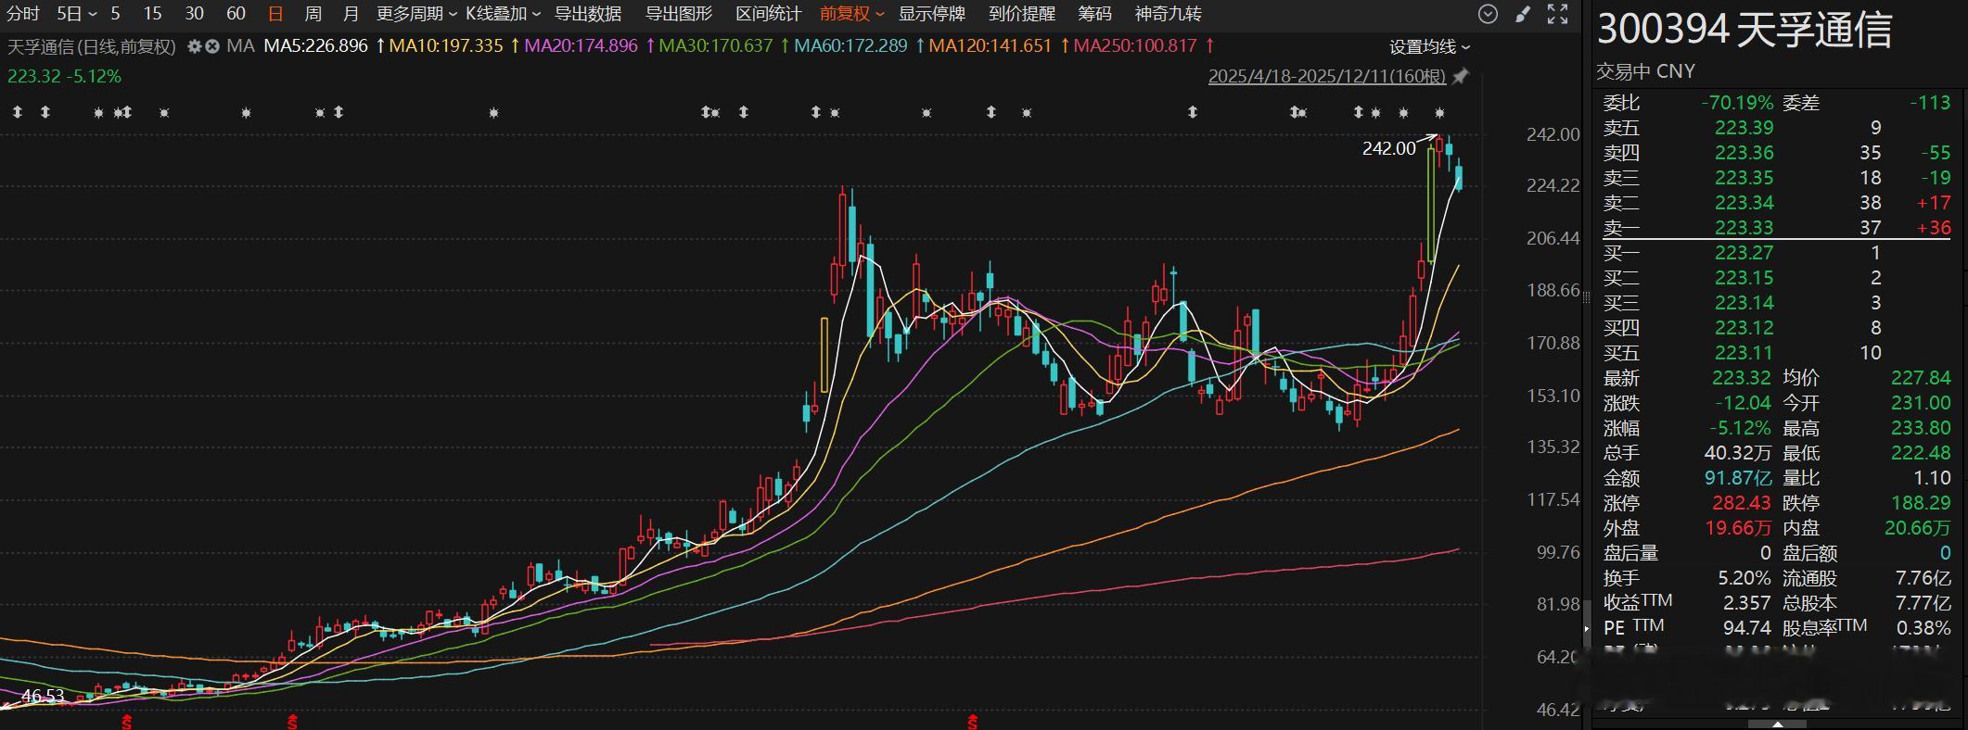Select the 买五 price 223.11

[1744, 353]
